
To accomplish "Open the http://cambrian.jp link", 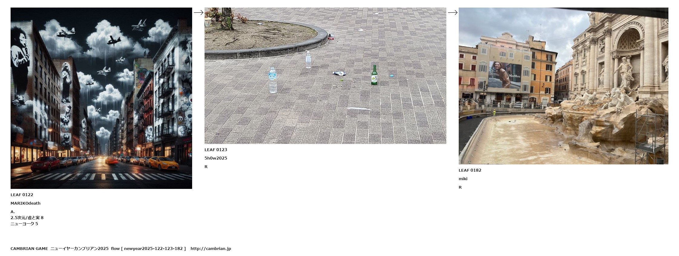I will coord(211,249).
